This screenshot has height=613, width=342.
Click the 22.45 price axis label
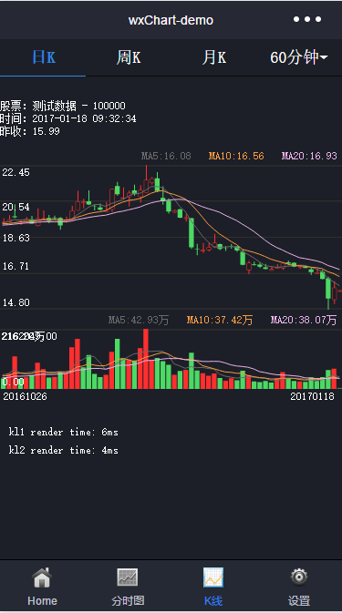(16, 172)
